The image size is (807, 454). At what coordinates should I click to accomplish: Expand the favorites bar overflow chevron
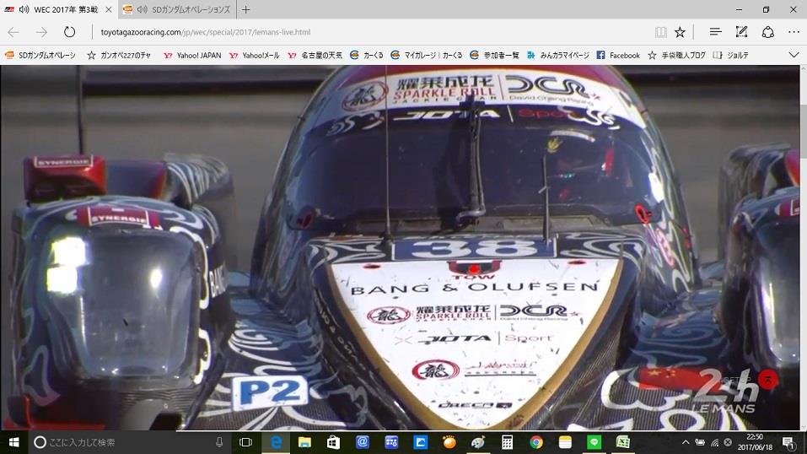[x=793, y=55]
